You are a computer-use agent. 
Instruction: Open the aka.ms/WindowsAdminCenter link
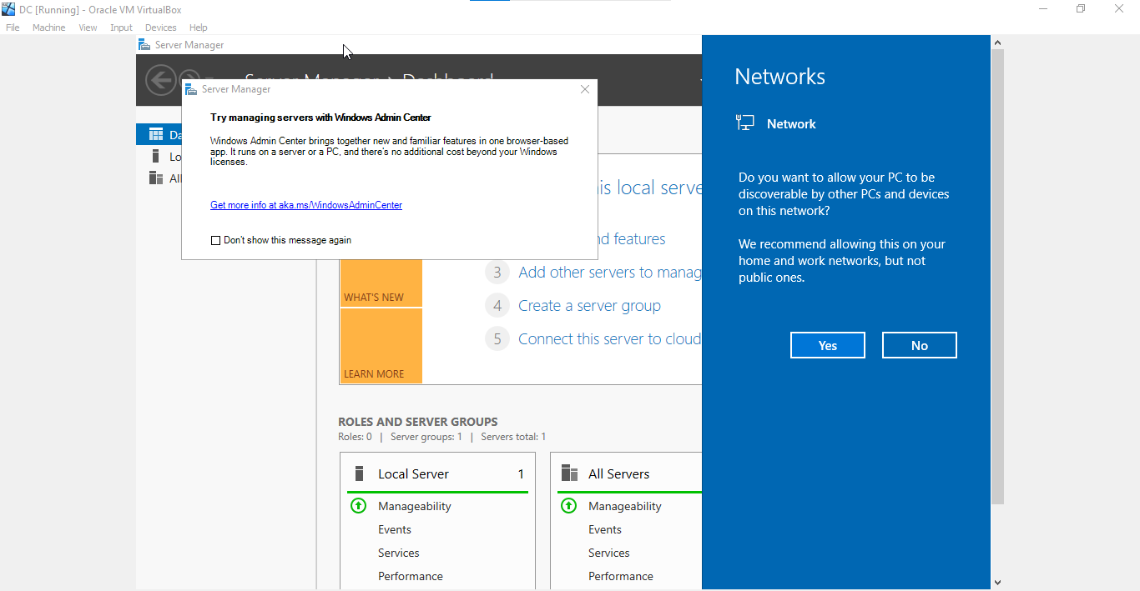(305, 205)
